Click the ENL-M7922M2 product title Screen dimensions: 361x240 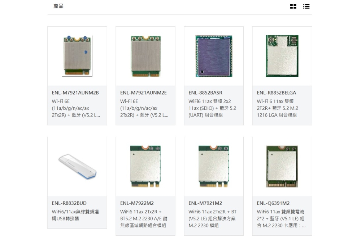click(137, 203)
